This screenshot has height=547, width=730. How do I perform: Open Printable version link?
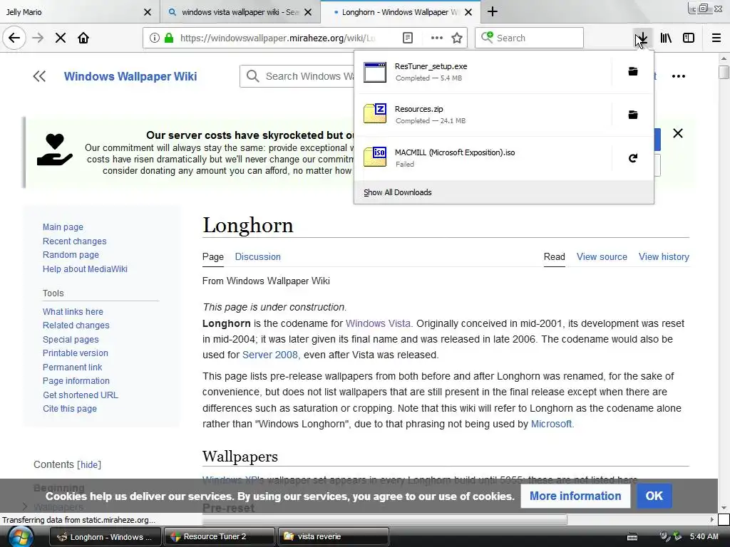pos(76,353)
